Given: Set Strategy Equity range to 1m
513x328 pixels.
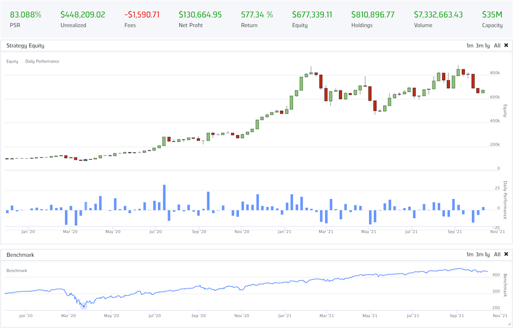Looking at the screenshot, I should (469, 46).
